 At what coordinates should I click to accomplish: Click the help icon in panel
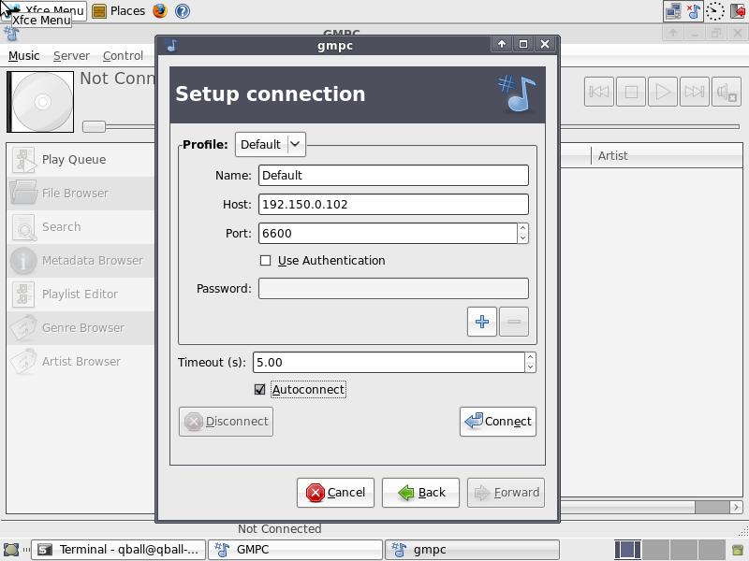tap(183, 11)
